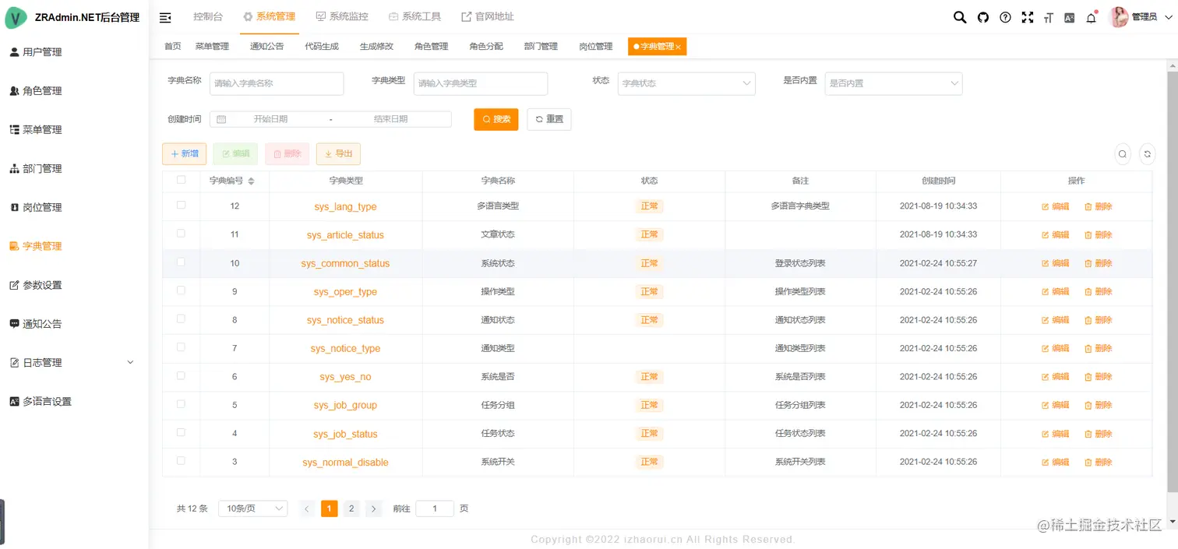This screenshot has height=549, width=1178.
Task: Click the help question mark icon
Action: [x=1005, y=17]
